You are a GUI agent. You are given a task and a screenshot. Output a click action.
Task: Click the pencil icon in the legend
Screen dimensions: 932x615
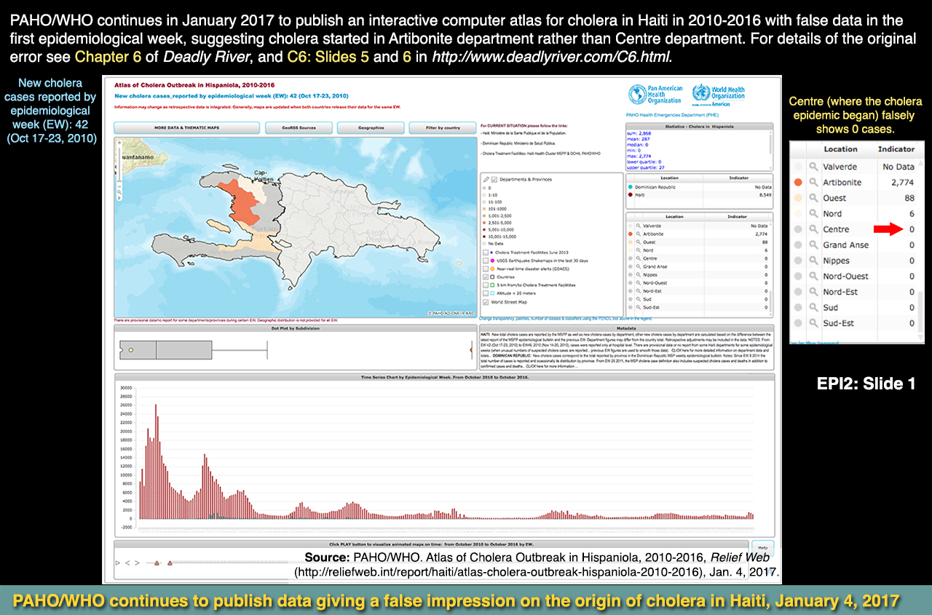click(x=486, y=179)
